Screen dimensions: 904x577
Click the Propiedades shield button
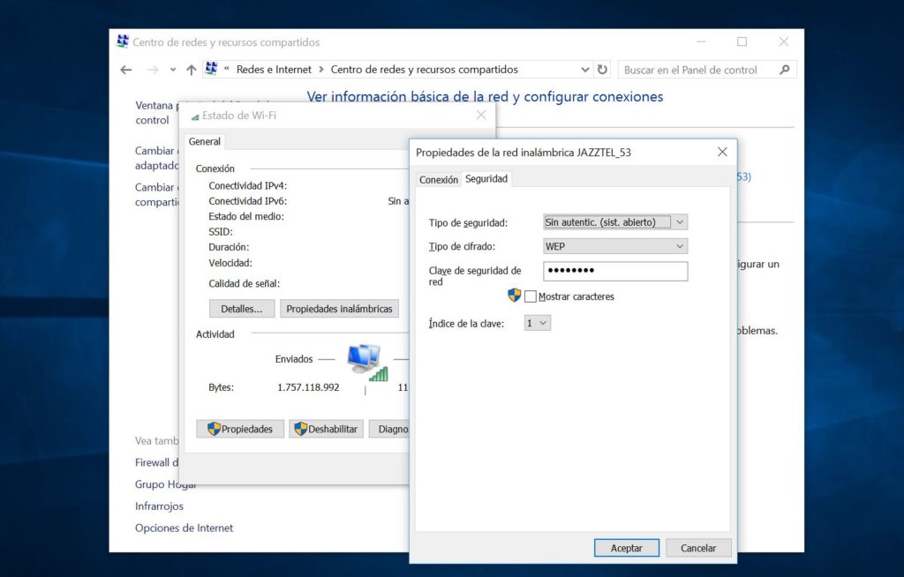pos(240,429)
